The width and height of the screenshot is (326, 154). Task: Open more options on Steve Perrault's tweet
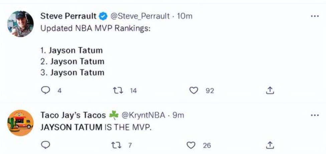(315, 16)
